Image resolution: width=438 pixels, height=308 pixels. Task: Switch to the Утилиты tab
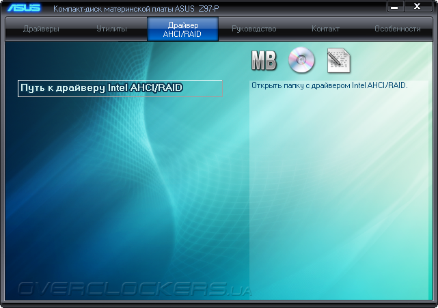[112, 29]
